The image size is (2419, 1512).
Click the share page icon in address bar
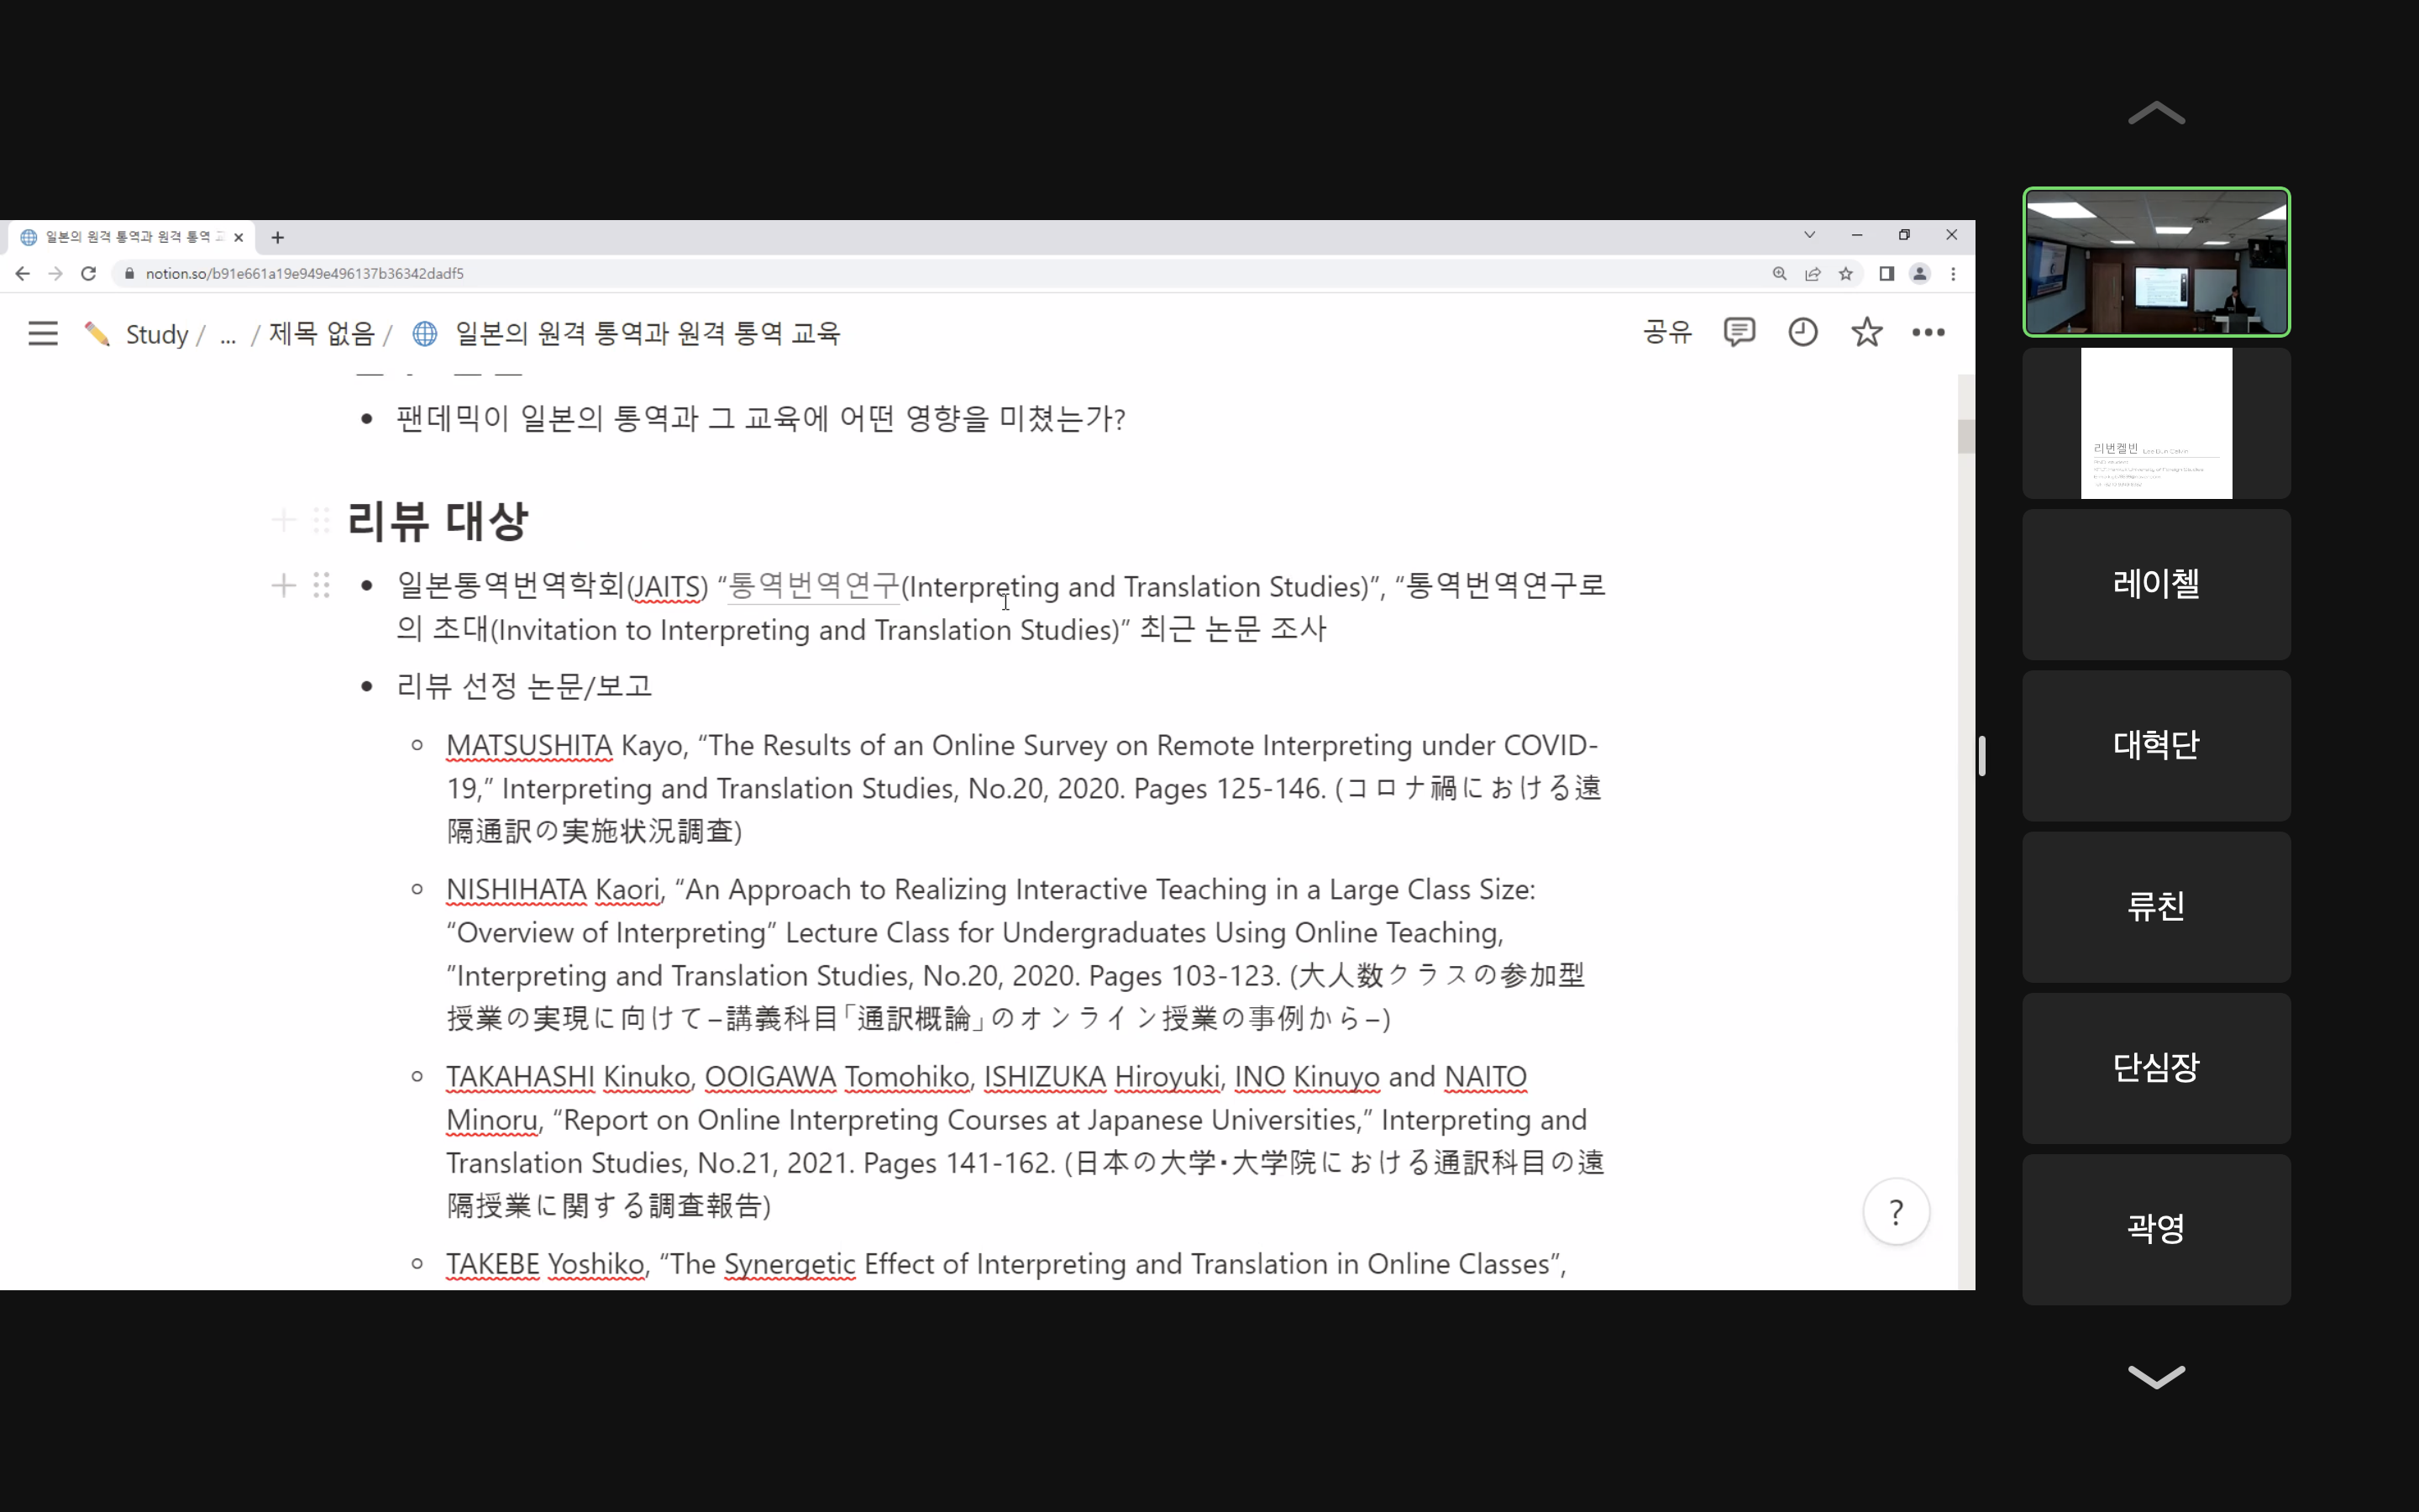pyautogui.click(x=1813, y=273)
